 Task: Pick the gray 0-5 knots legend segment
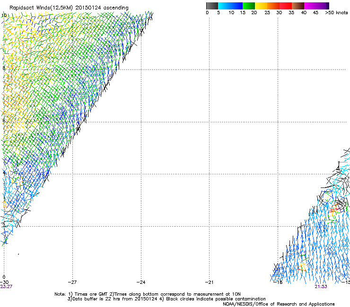pyautogui.click(x=212, y=6)
